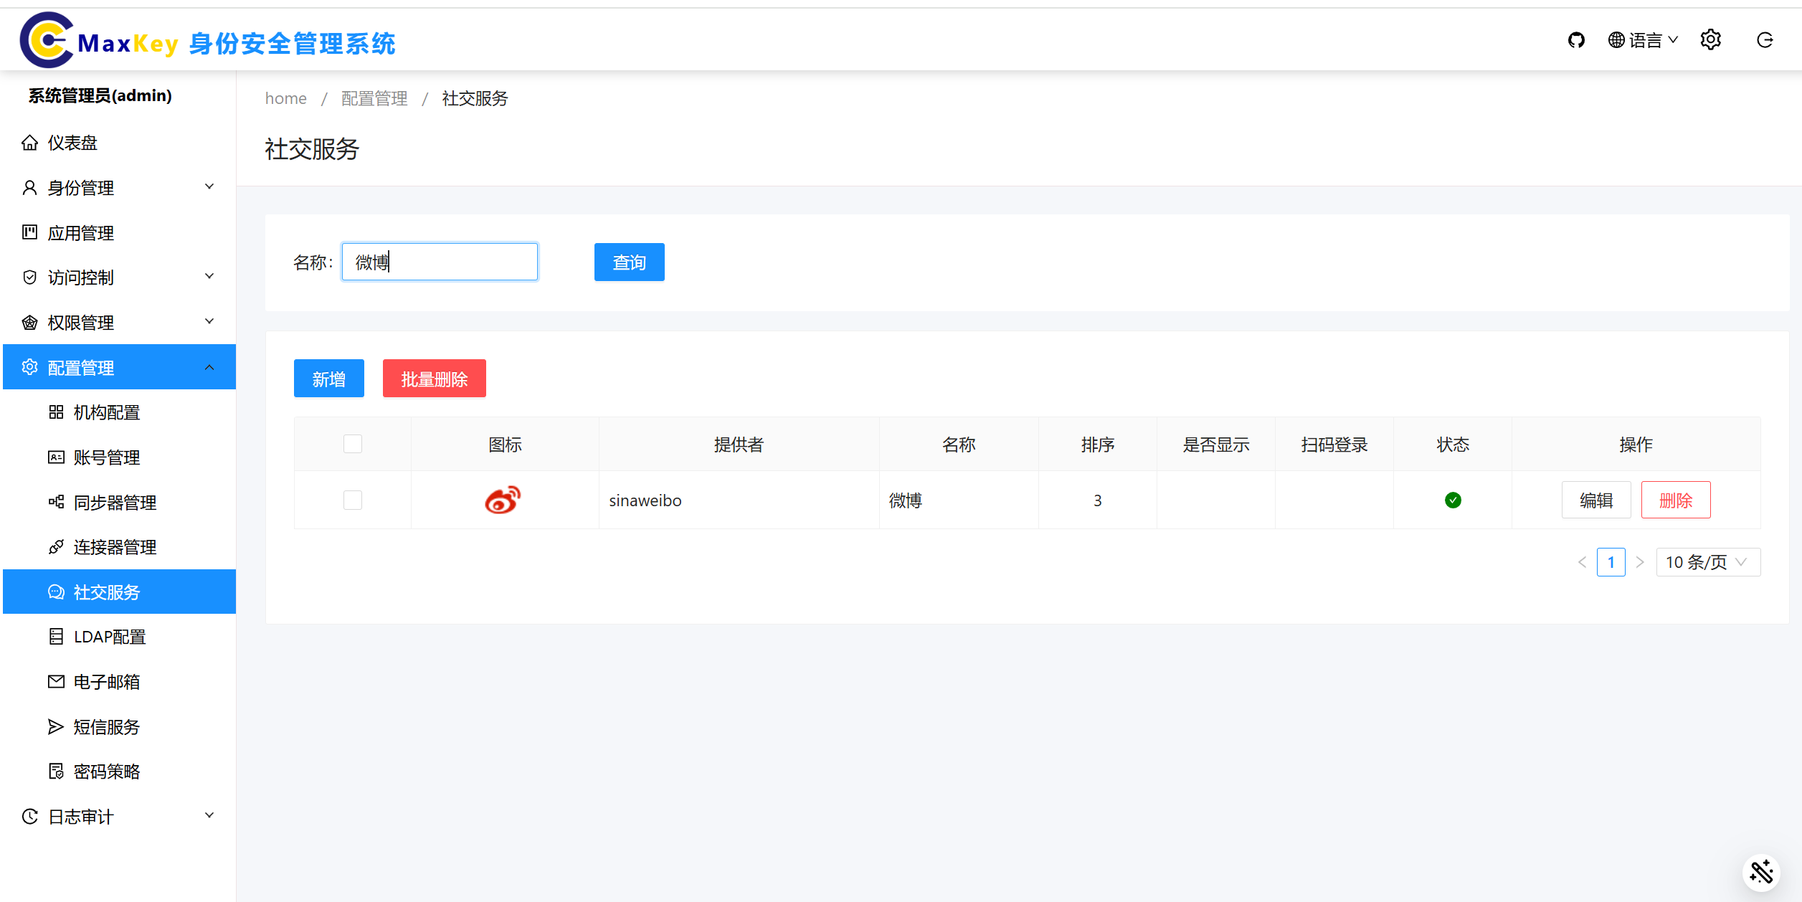Click the MaxKey logo in header
Viewport: 1802px width, 902px height.
tap(47, 41)
